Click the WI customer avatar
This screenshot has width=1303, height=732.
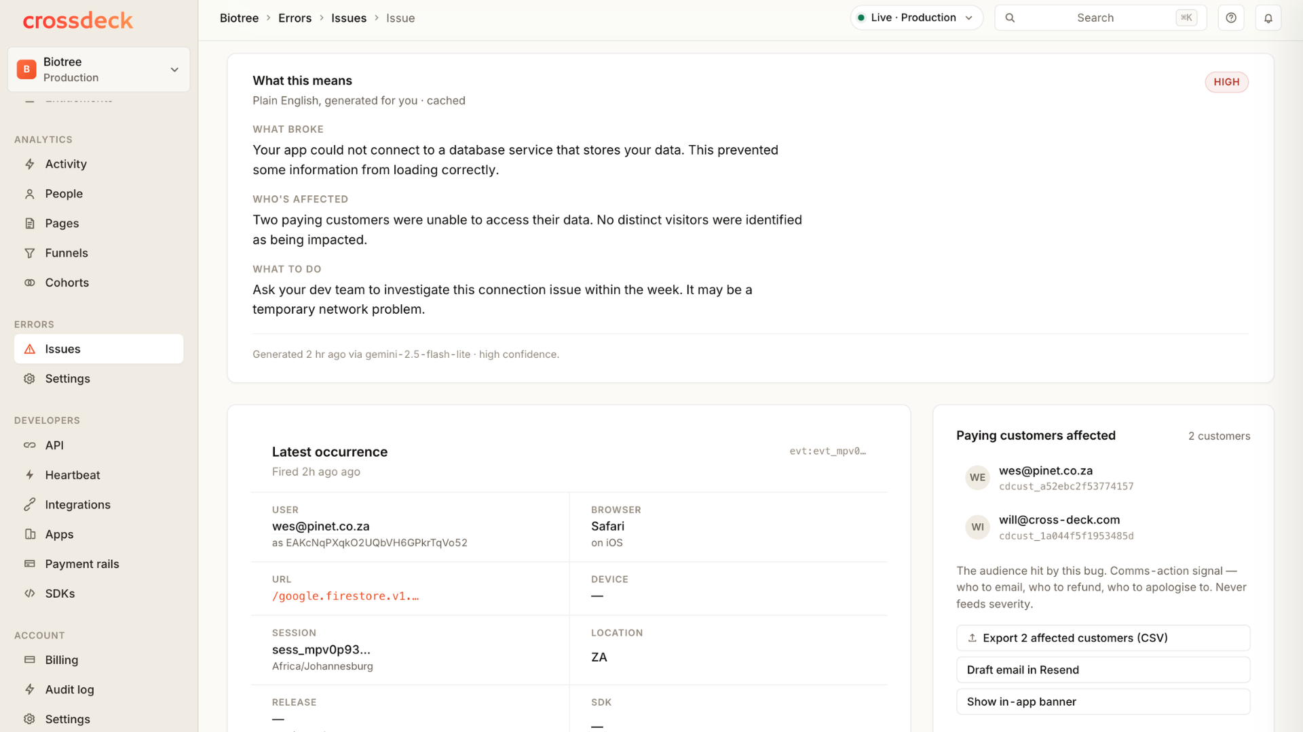click(978, 527)
